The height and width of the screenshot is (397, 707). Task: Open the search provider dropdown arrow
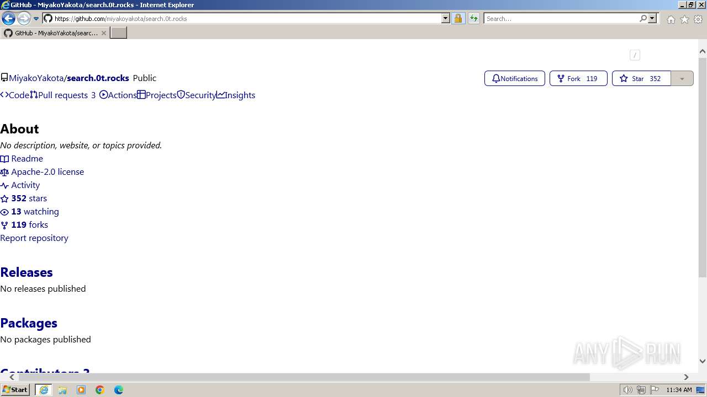[652, 18]
